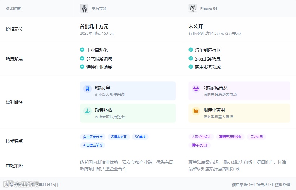Click the 商用服务领域 list item text
This screenshot has width=296, height=190.
(x=208, y=67)
